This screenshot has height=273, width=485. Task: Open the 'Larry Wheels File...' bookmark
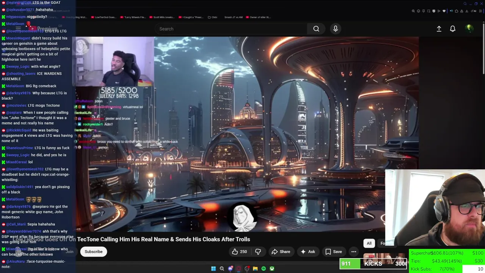pos(133,17)
